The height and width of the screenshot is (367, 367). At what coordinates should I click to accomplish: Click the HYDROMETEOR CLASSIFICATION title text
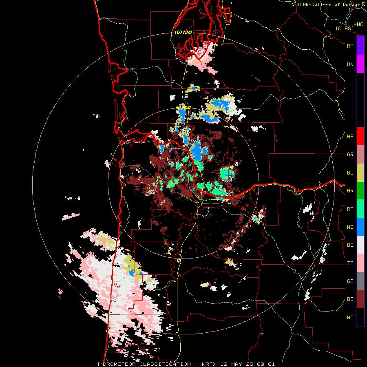pos(143,364)
